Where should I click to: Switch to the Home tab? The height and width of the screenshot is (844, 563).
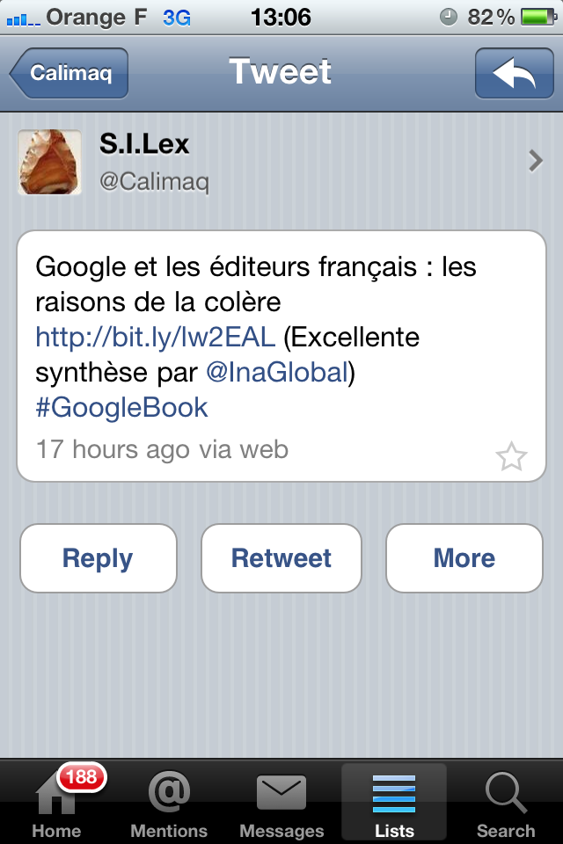coord(56,804)
